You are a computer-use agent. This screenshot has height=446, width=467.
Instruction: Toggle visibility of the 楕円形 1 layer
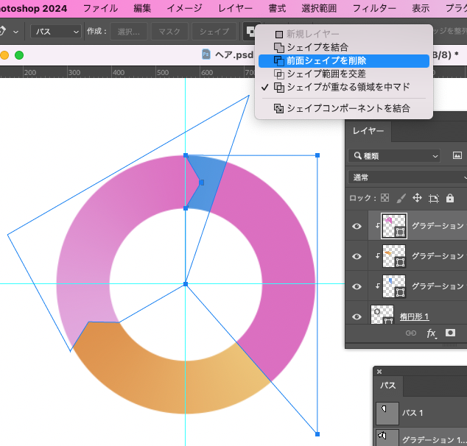tap(357, 316)
